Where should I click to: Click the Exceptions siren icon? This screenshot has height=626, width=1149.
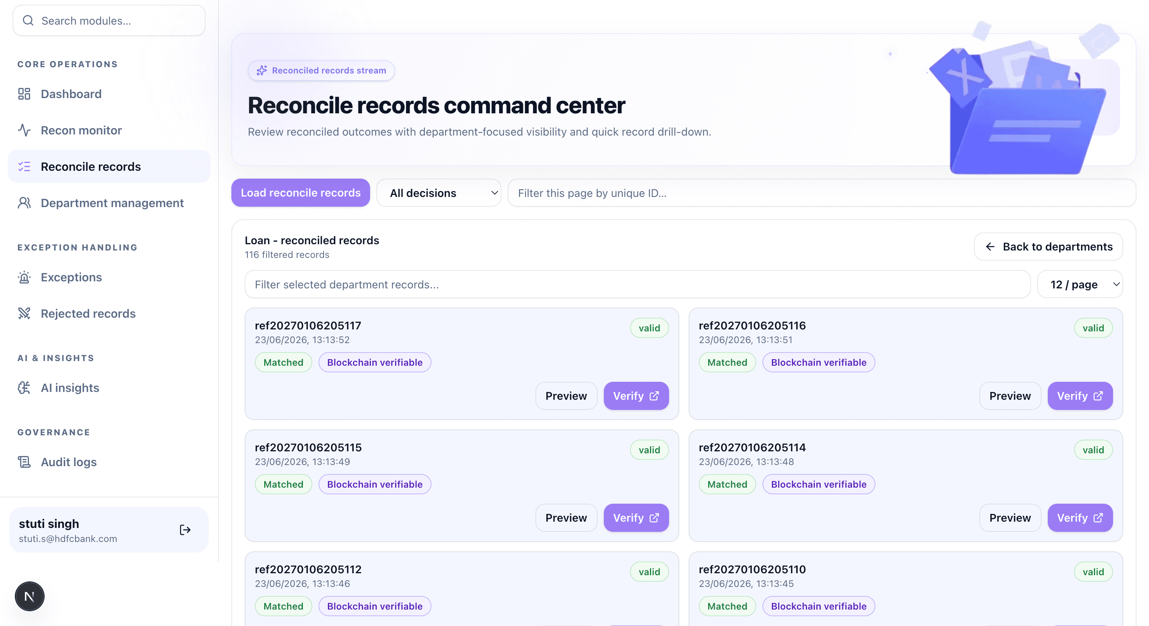[x=24, y=277]
